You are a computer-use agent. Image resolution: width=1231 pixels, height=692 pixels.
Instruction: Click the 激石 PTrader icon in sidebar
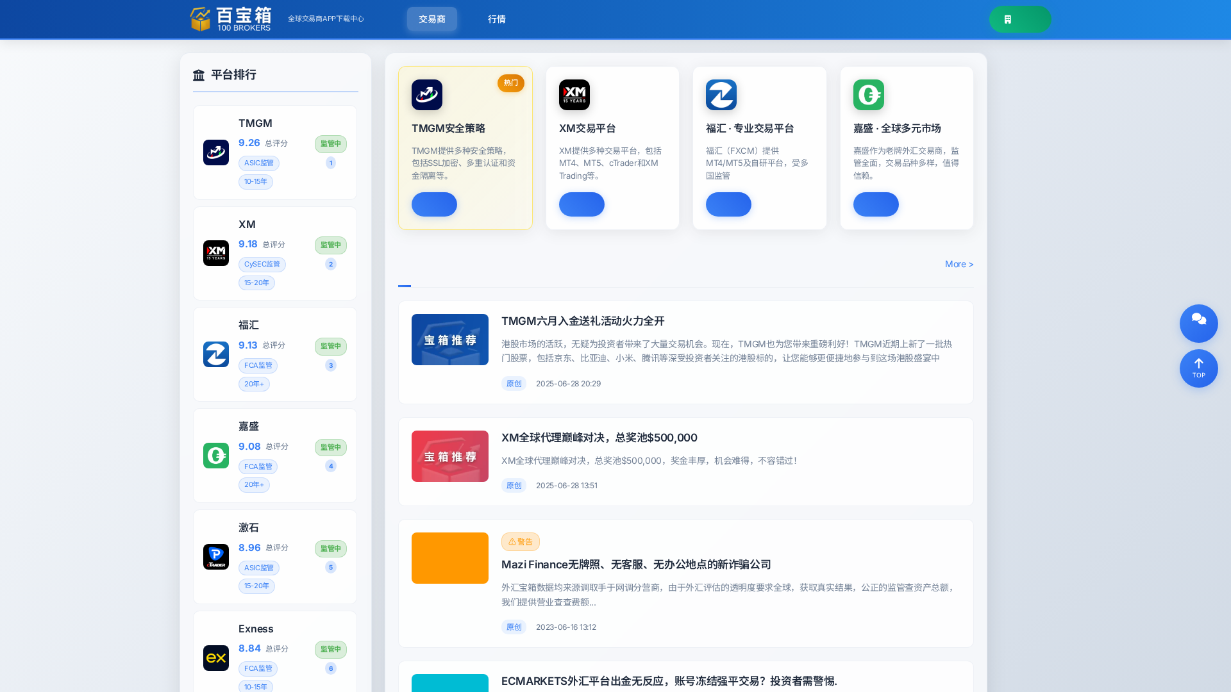[216, 556]
